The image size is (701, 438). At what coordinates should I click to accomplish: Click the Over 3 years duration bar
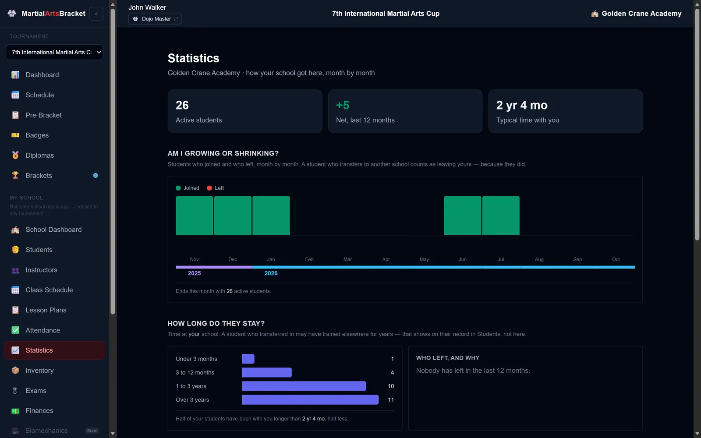point(310,400)
